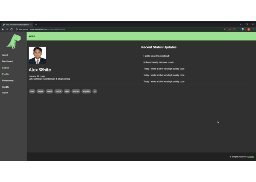The height and width of the screenshot is (182, 256).
Task: Click the green T-rex logo in the sidebar
Action: pyautogui.click(x=14, y=41)
